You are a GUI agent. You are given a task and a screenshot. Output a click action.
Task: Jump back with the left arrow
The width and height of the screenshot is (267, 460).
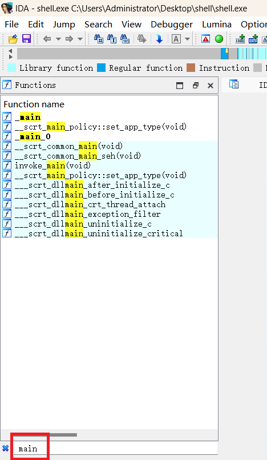[x=47, y=39]
